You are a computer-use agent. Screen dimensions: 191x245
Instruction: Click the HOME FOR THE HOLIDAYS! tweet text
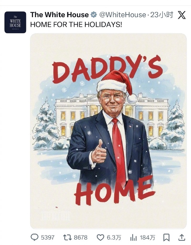[x=76, y=24]
